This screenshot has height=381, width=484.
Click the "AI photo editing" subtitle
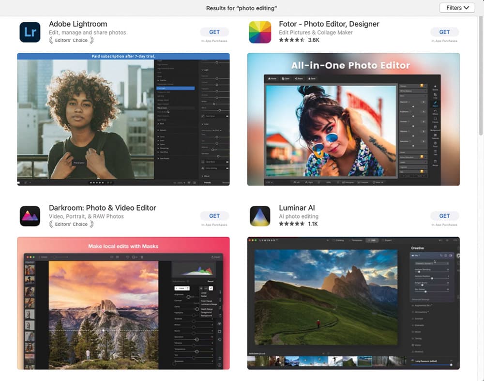299,216
